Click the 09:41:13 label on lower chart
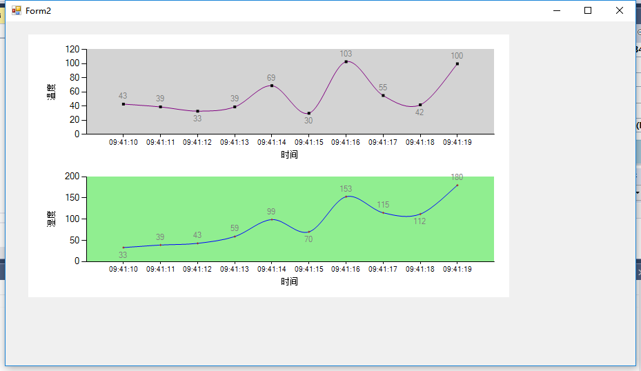 pos(234,269)
